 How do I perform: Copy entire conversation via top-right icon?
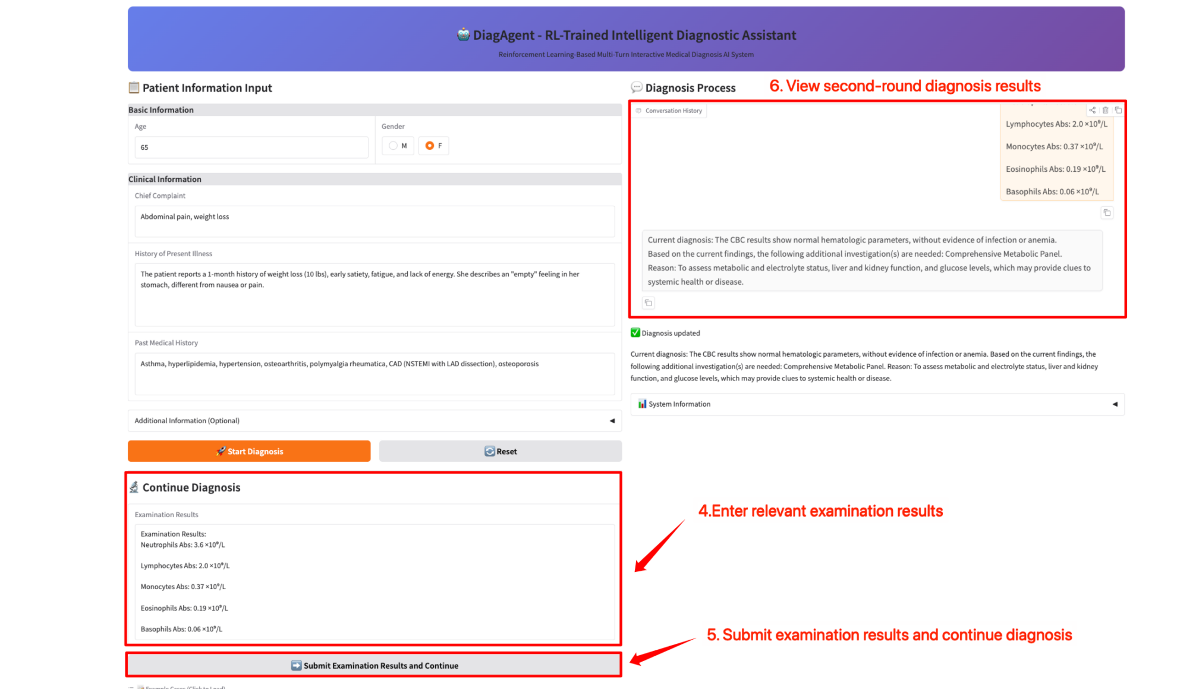click(x=1118, y=110)
